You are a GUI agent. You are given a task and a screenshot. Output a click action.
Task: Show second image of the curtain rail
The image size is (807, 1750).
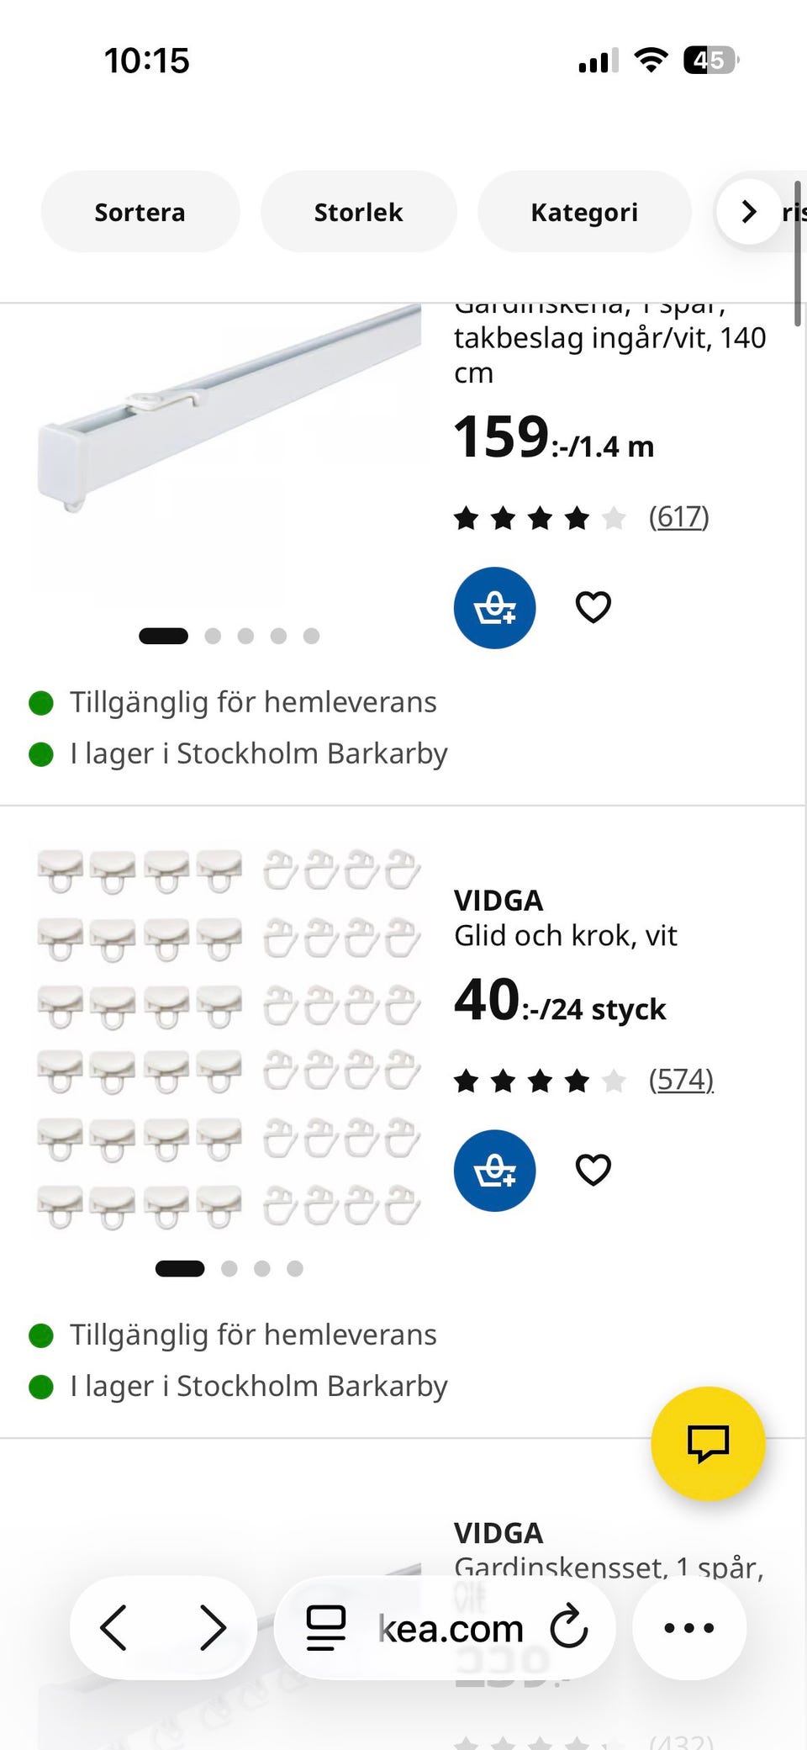[x=213, y=636]
